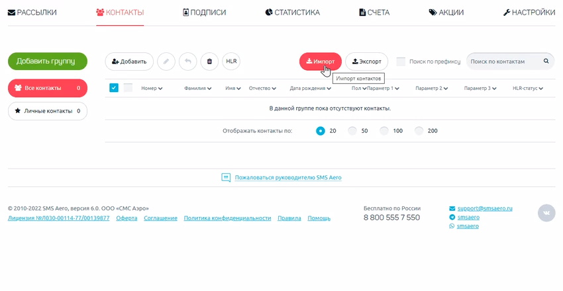The height and width of the screenshot is (291, 563).
Task: Click the pencil edit contact icon
Action: click(x=166, y=62)
